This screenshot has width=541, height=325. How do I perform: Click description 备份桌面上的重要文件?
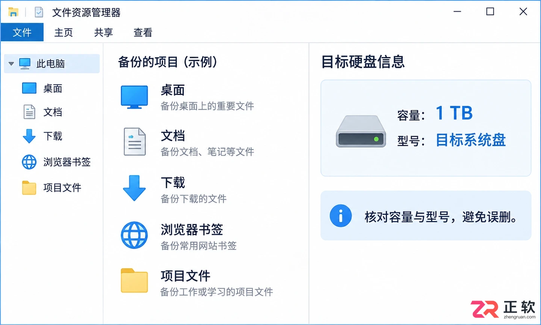click(x=207, y=106)
